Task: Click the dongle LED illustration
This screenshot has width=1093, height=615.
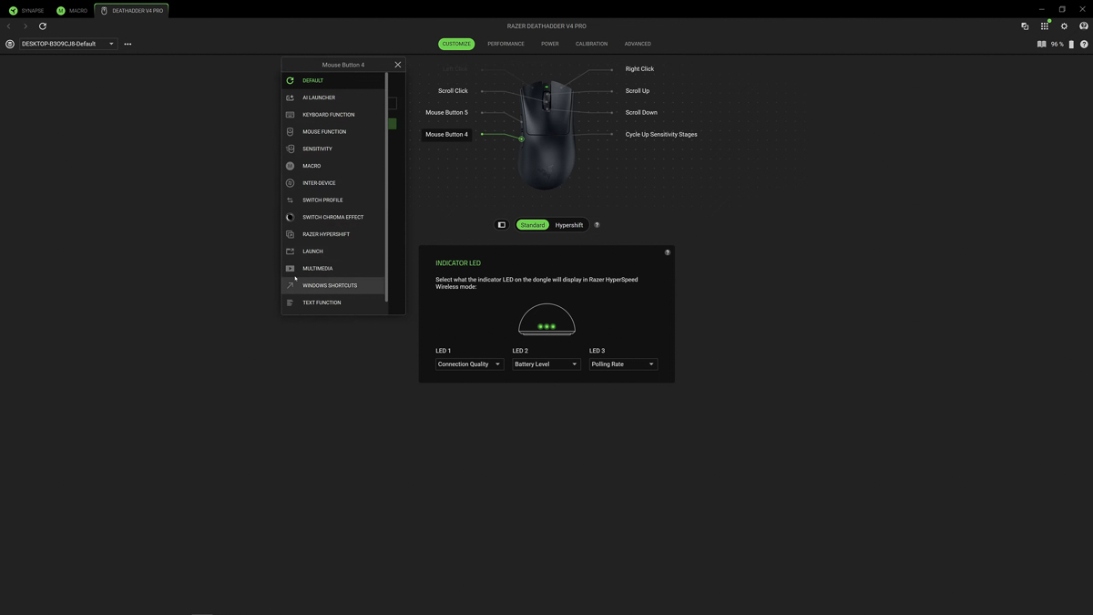Action: coord(546,320)
